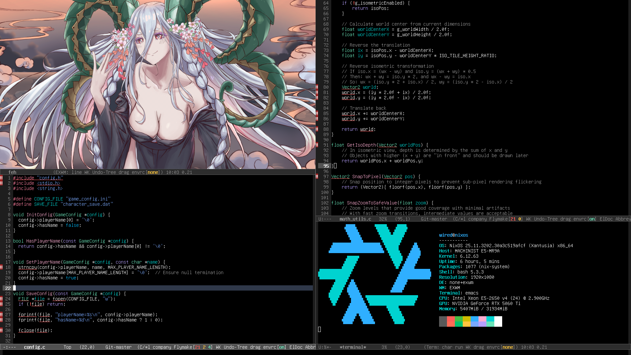Click the Flymake error marker on line 1
This screenshot has height=355, width=631.
[x=1, y=178]
